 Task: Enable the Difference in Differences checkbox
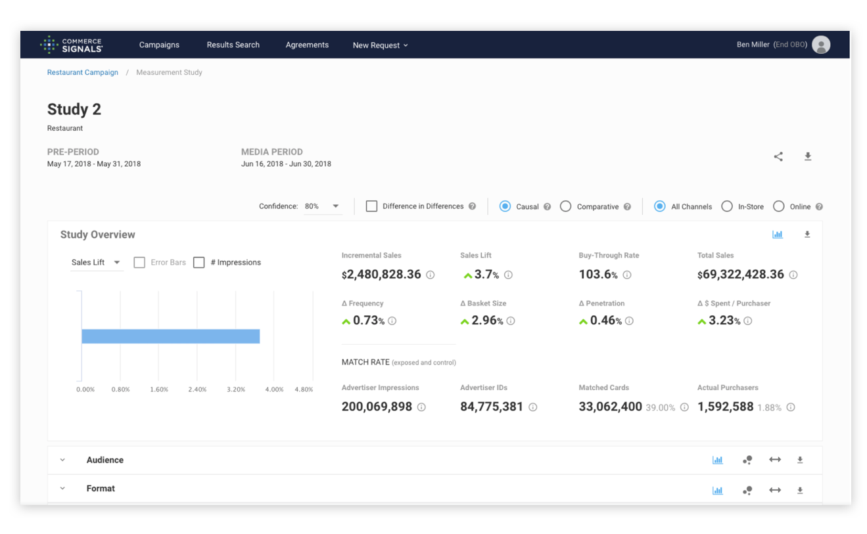click(371, 206)
